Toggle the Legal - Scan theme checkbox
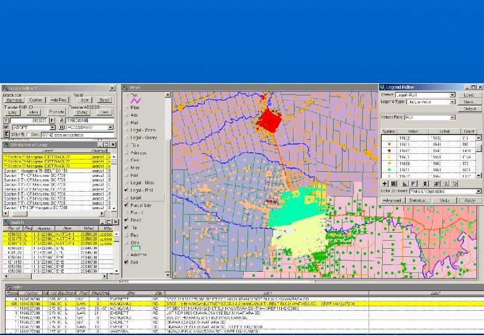Image resolution: width=484 pixels, height=335 pixels. (x=127, y=130)
